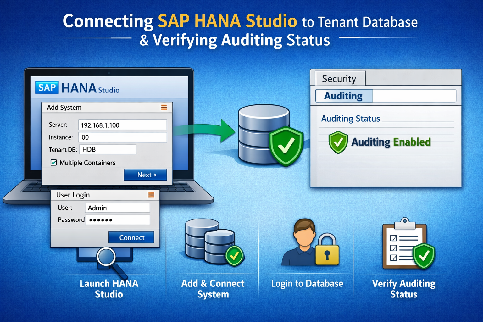
Task: Click the Connect button
Action: [131, 238]
